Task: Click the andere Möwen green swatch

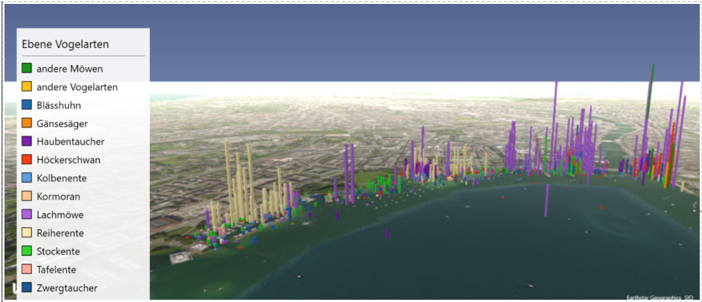Action: [x=26, y=68]
